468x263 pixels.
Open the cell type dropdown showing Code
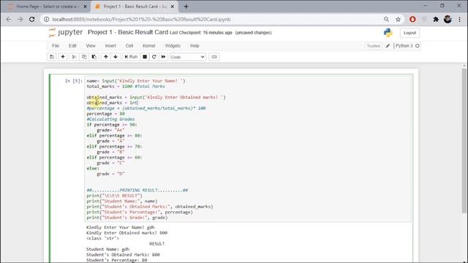click(188, 57)
